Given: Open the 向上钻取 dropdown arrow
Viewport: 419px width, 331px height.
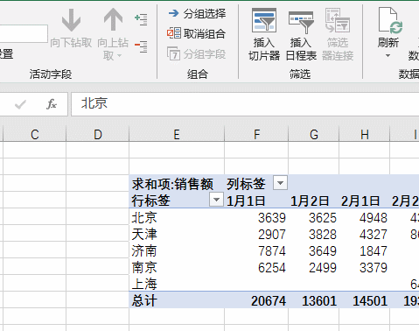Looking at the screenshot, I should coord(119,55).
